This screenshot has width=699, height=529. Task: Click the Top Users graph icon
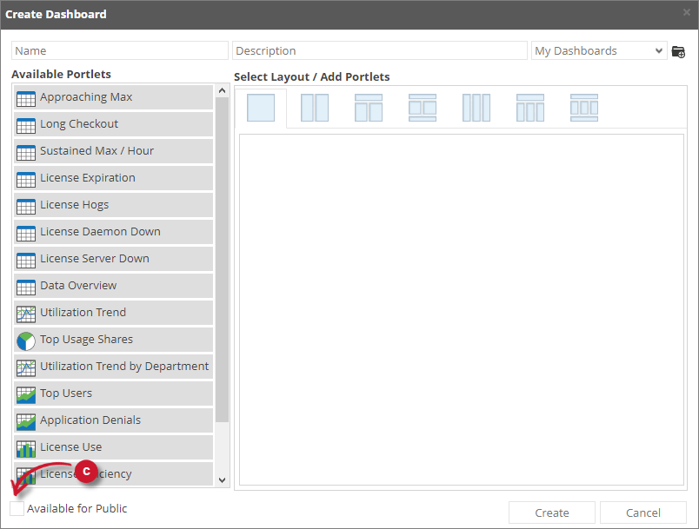coord(26,393)
